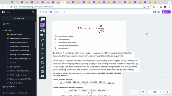The image size is (172, 96).
Task: Click the Definition paragraph text
Action: click(93, 54)
